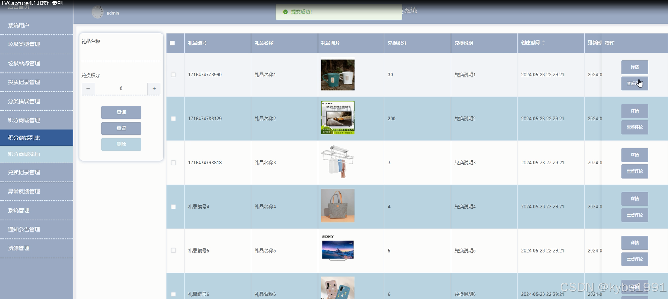Toggle the select-all checkbox in table header

173,43
